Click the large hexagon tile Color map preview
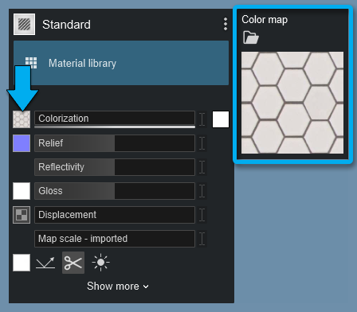The height and width of the screenshot is (312, 357). pyautogui.click(x=292, y=103)
